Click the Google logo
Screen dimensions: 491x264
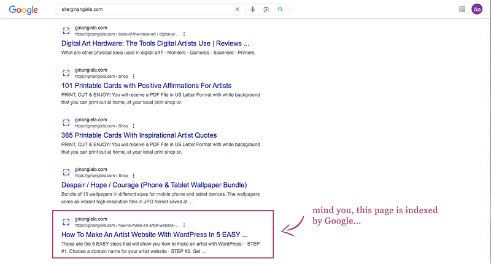[23, 10]
